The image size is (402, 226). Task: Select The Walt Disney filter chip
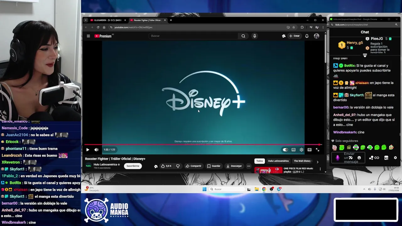pos(303,161)
